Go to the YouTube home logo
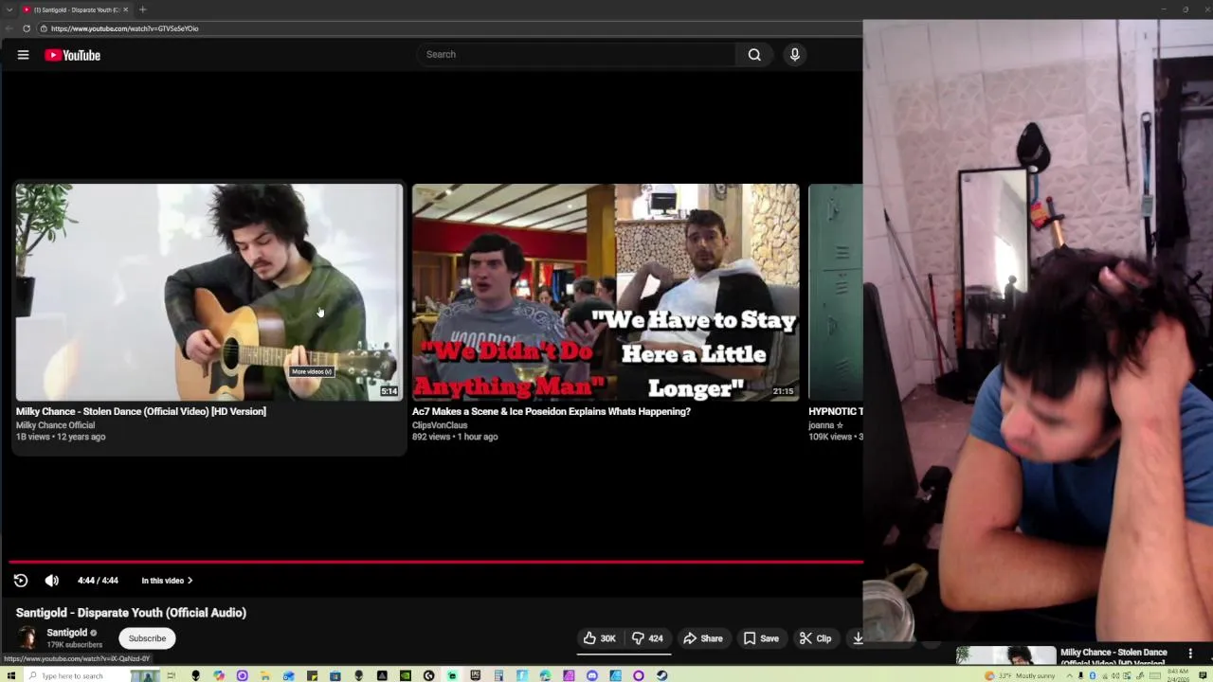 tap(72, 55)
